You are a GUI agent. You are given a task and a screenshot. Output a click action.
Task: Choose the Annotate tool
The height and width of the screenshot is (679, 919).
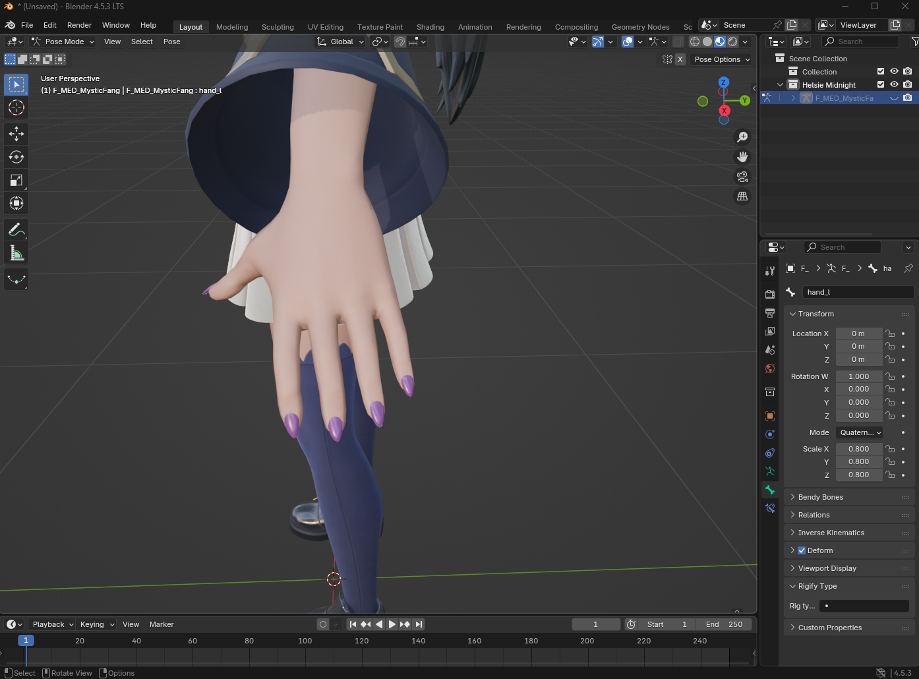pyautogui.click(x=16, y=230)
